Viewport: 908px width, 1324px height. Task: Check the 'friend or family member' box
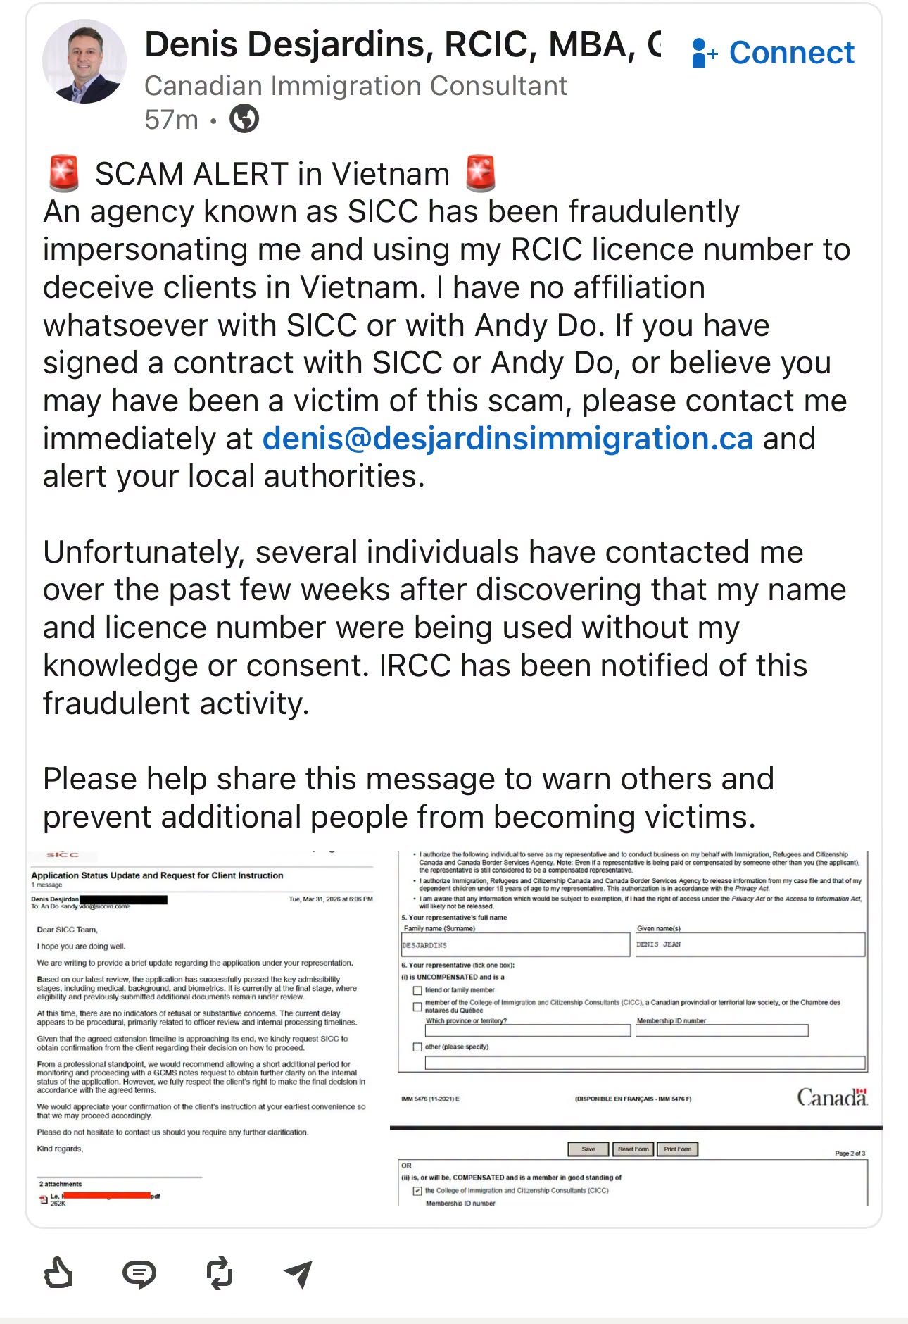tap(417, 990)
